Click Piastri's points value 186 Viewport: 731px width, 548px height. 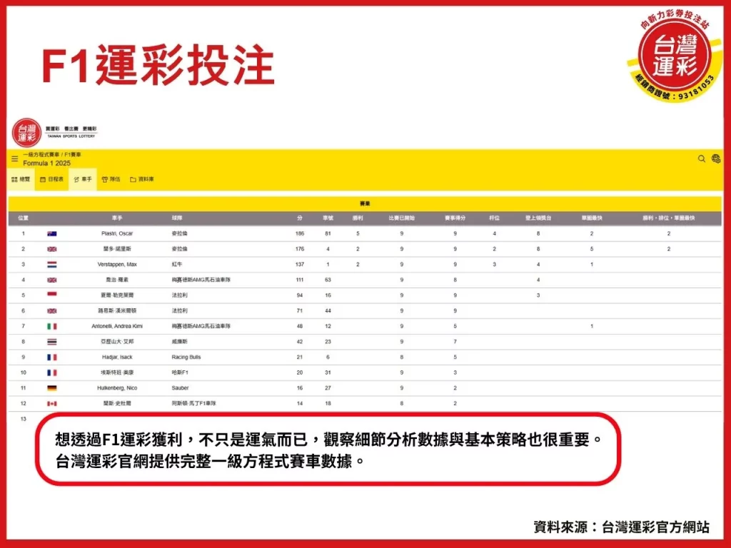(x=300, y=233)
